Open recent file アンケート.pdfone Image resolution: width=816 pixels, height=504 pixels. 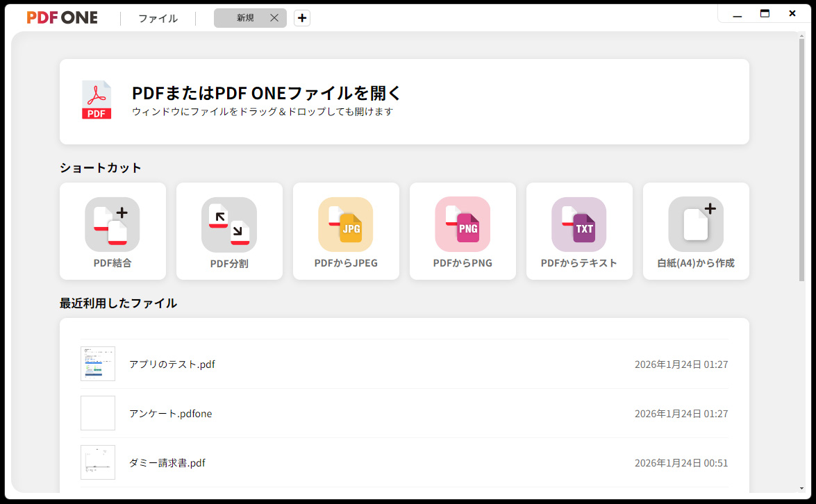tap(171, 414)
